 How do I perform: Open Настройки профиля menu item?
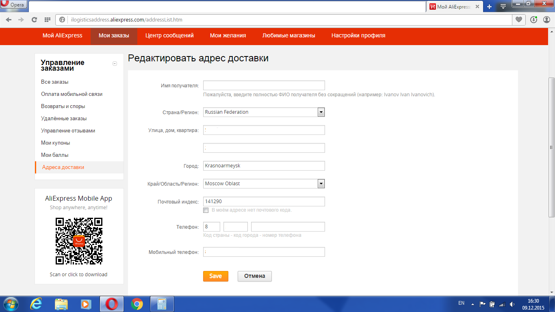click(x=358, y=35)
